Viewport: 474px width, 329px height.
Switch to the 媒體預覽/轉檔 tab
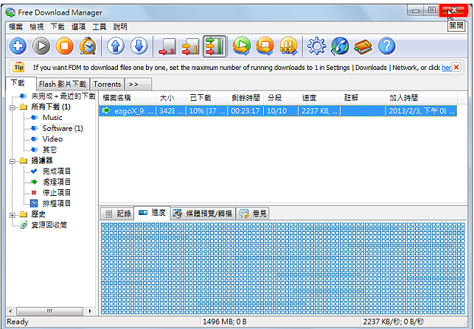pyautogui.click(x=203, y=213)
